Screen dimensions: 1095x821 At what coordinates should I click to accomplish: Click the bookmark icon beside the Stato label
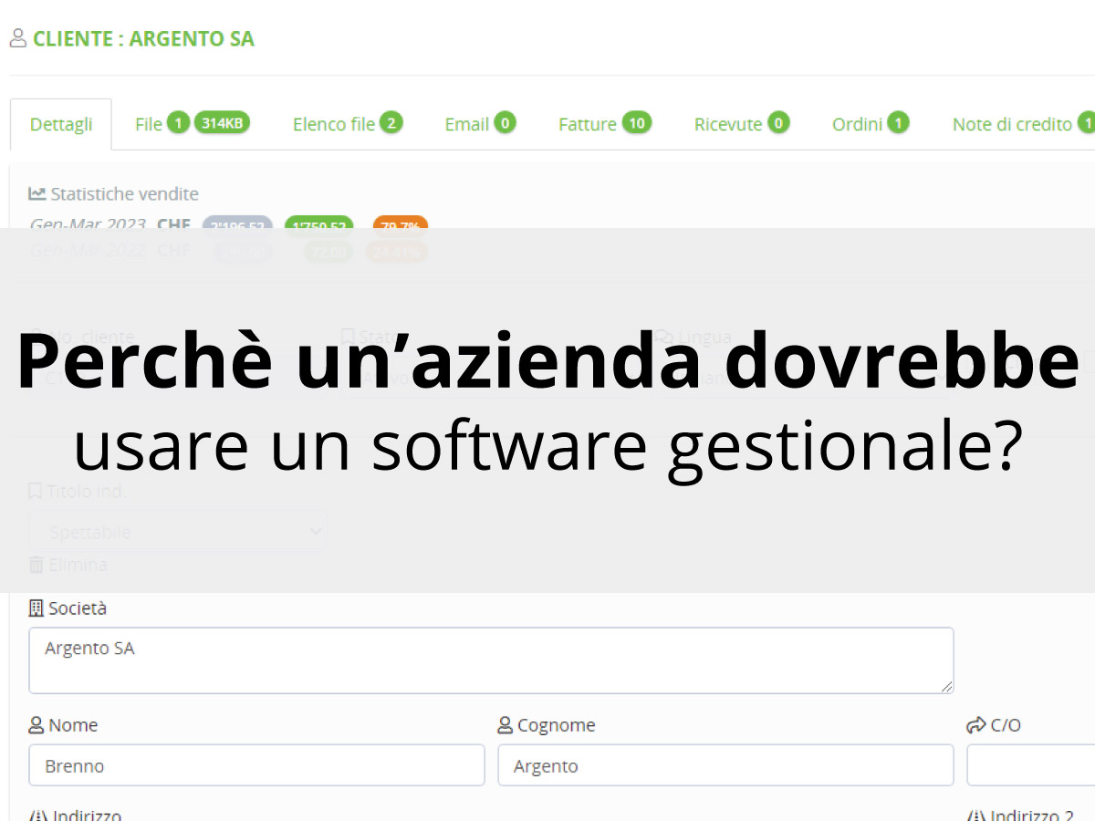(x=349, y=337)
